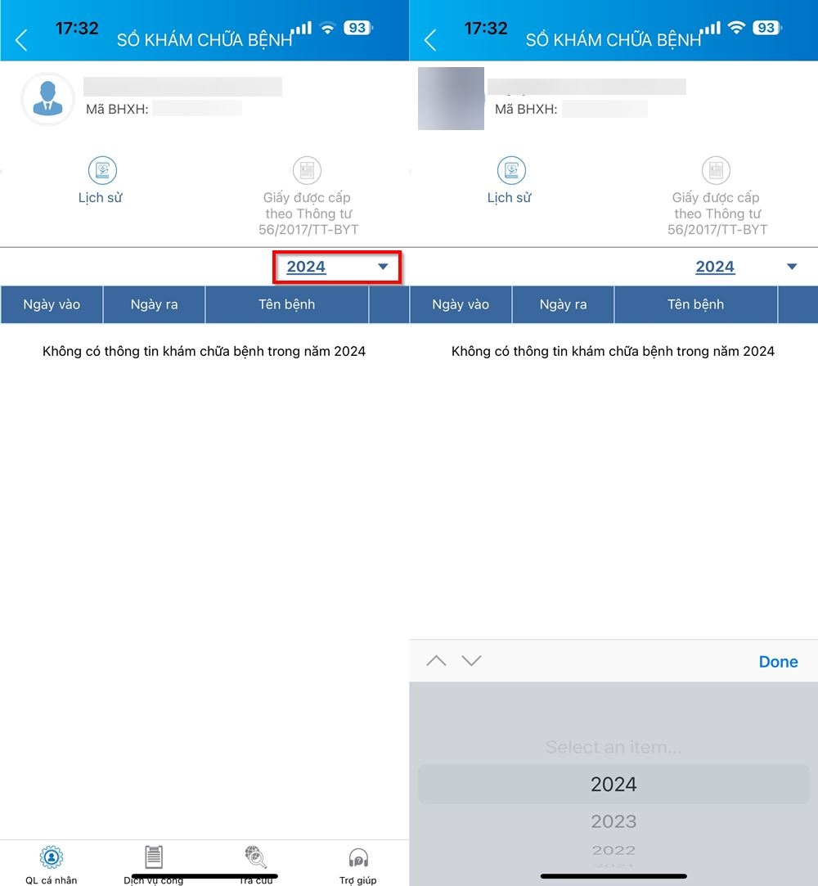The image size is (818, 886).
Task: Select 2023 in the year picker
Action: [613, 821]
